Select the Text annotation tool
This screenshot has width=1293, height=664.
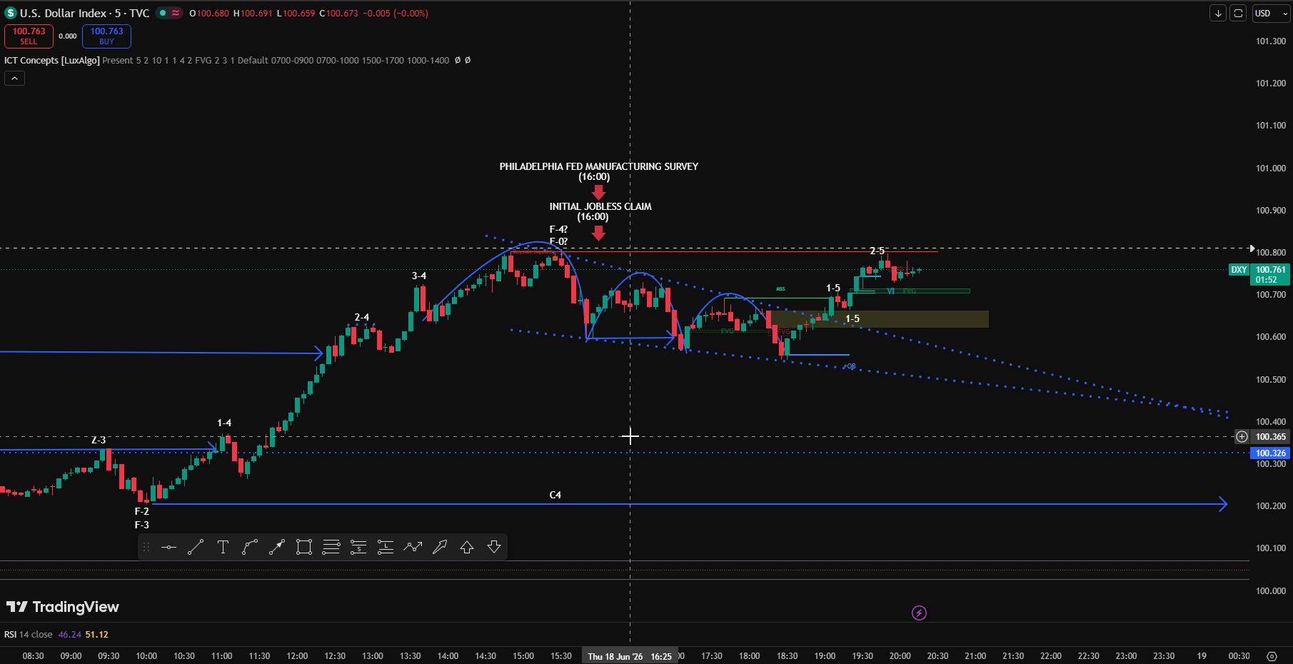click(x=223, y=548)
